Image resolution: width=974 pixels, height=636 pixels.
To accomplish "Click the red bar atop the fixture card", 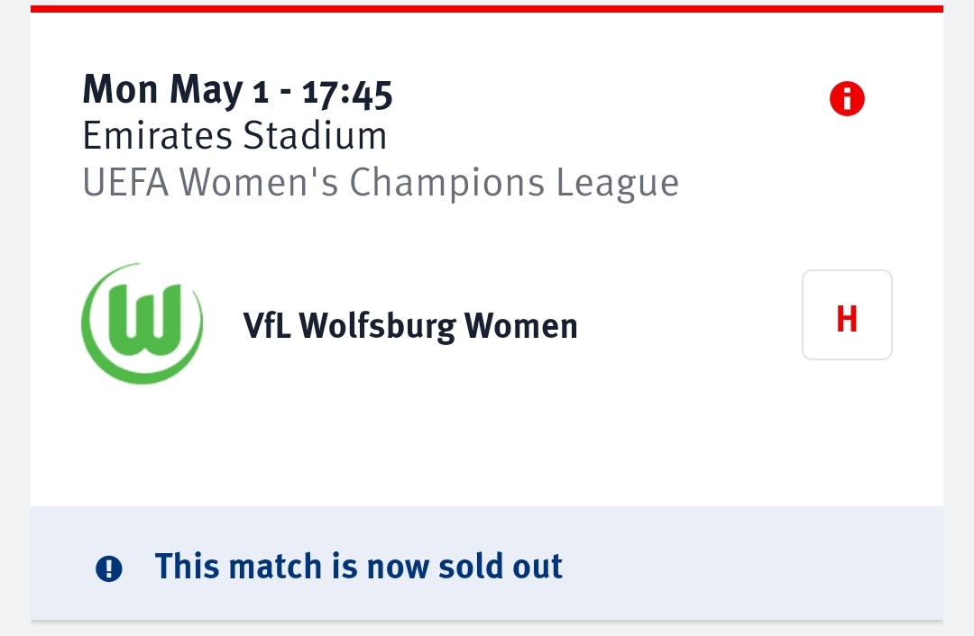I will pos(487,9).
